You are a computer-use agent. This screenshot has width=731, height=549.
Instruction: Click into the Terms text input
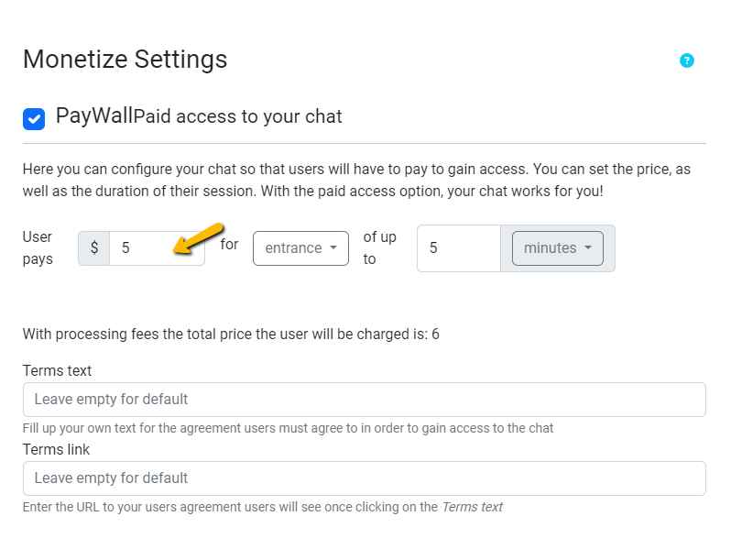[x=364, y=400]
